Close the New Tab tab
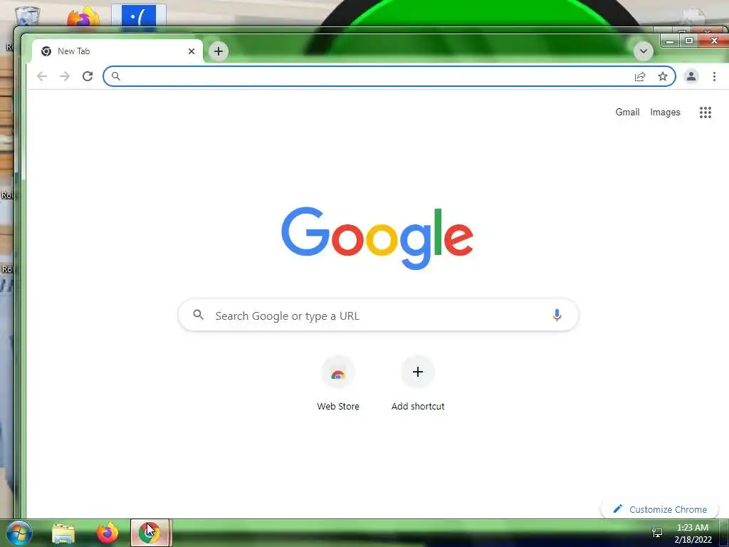This screenshot has width=729, height=547. click(x=191, y=51)
